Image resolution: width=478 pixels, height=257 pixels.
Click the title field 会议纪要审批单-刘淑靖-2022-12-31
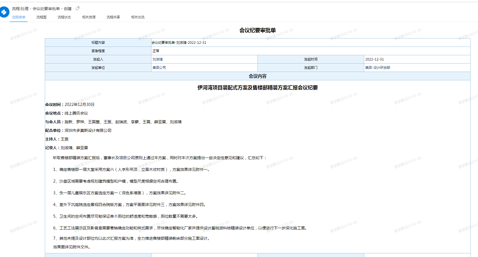tap(179, 43)
